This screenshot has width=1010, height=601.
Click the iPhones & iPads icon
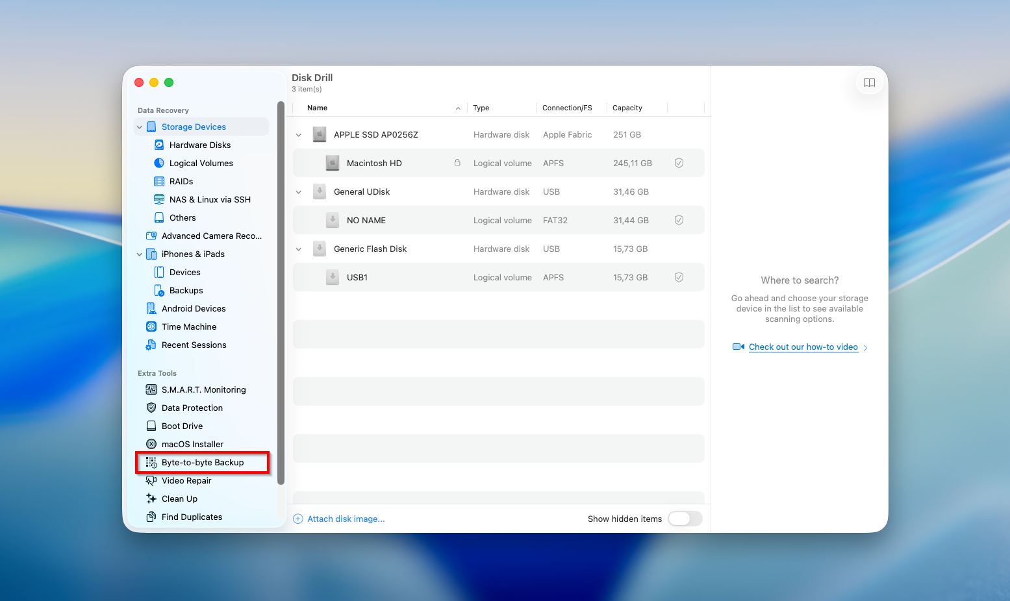[x=151, y=254]
